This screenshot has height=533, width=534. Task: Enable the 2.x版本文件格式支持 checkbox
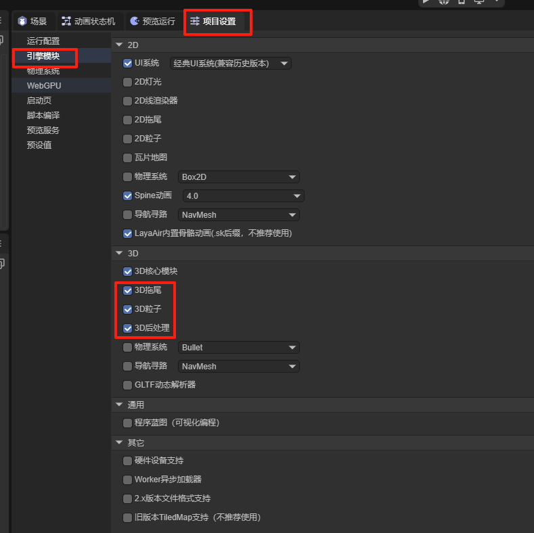click(x=127, y=499)
